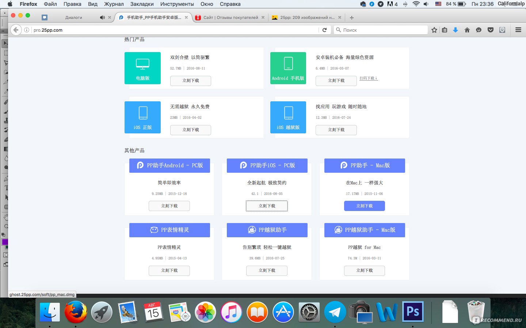Open the volume control in the menu bar
Screen dimensions: 526x328
tap(426, 4)
